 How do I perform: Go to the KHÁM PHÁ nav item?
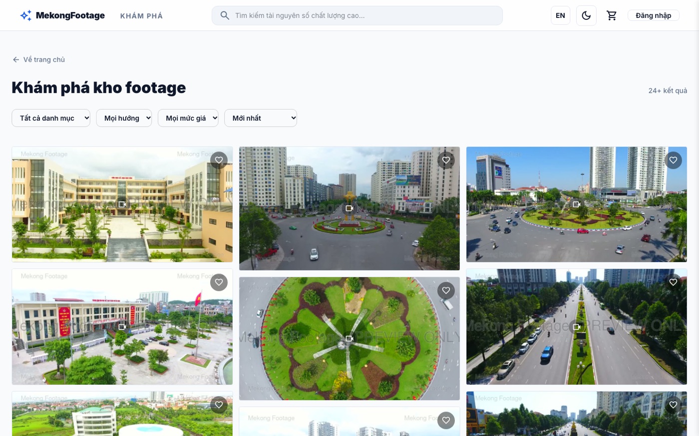pos(142,16)
